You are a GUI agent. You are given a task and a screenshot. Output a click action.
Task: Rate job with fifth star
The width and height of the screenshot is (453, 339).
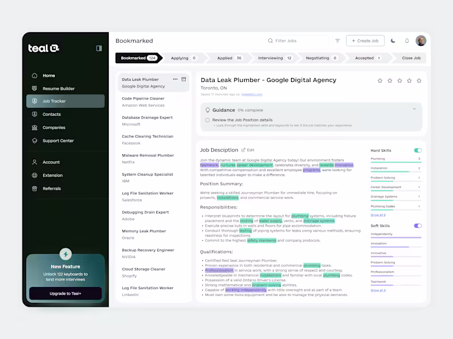tap(419, 81)
